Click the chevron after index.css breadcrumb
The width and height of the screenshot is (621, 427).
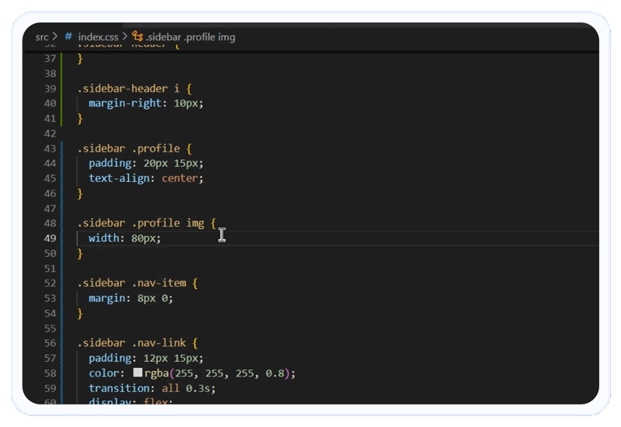(125, 36)
